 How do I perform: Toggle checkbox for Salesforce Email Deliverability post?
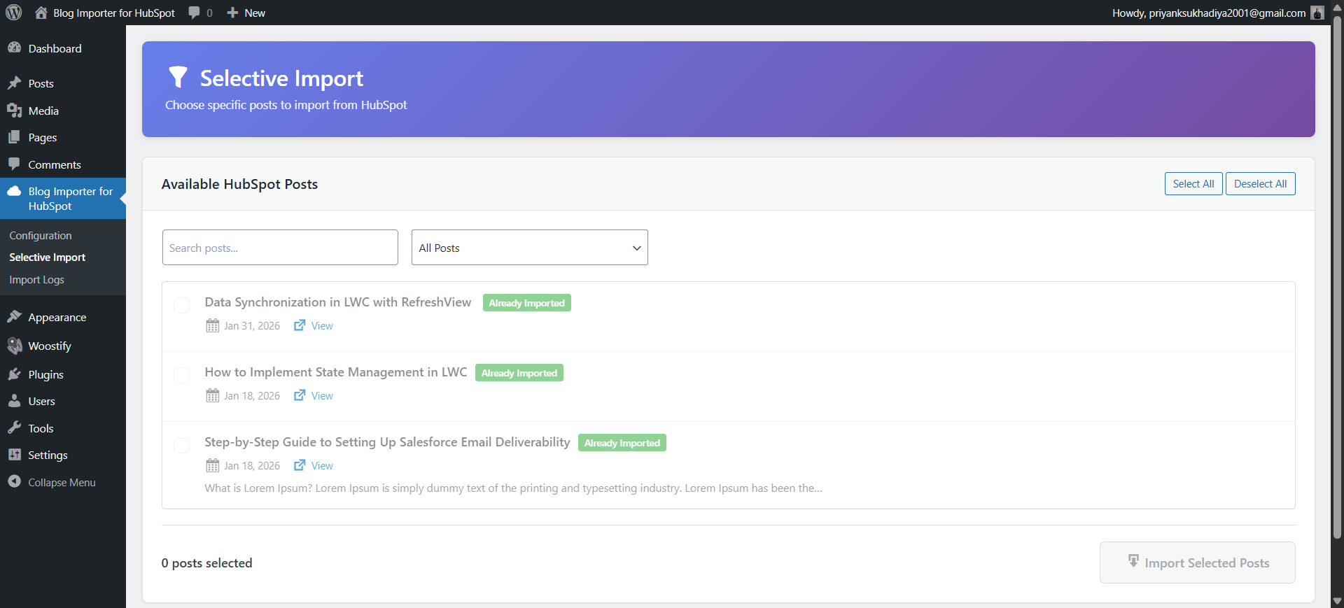[182, 445]
